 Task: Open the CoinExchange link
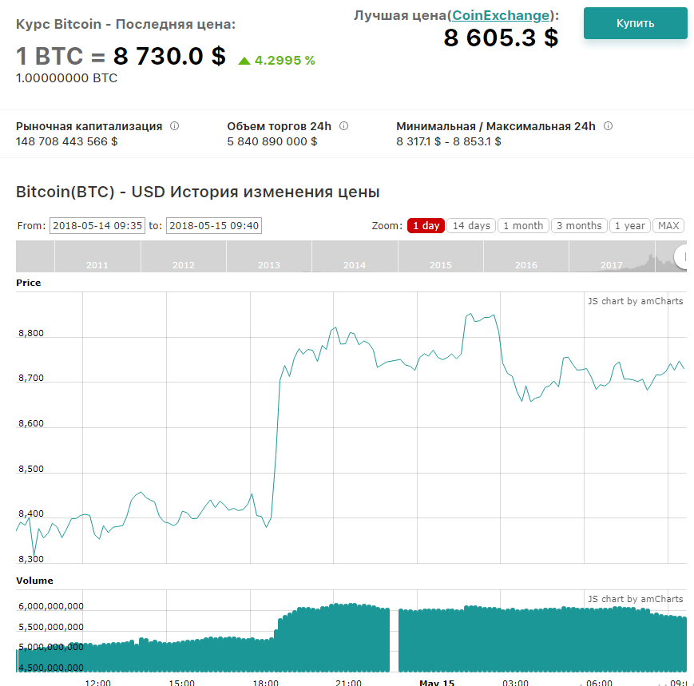[x=501, y=15]
